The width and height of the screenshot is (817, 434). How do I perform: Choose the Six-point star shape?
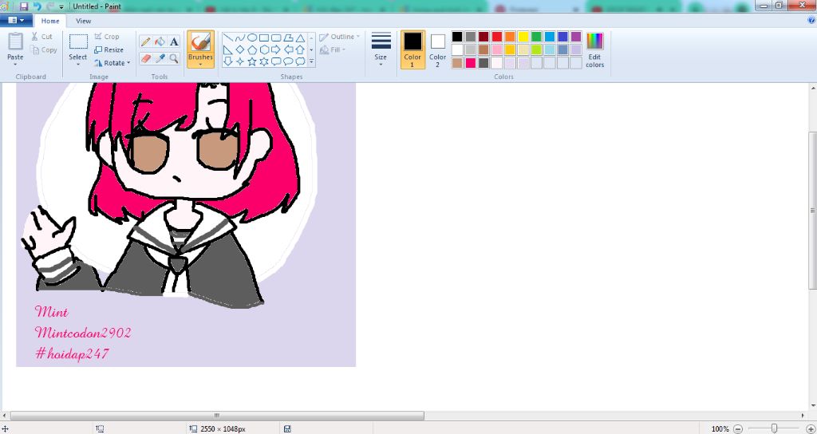(263, 61)
